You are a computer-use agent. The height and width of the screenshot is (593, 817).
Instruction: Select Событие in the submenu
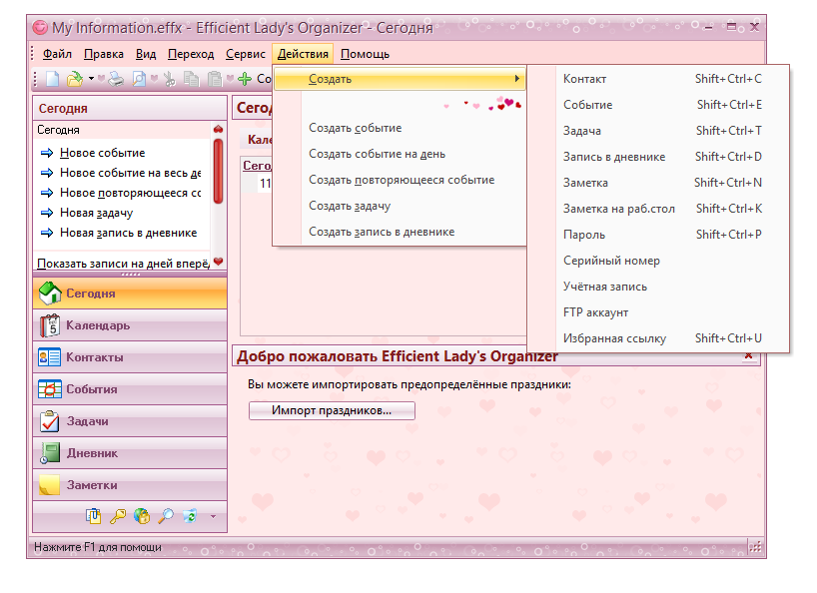[658, 105]
